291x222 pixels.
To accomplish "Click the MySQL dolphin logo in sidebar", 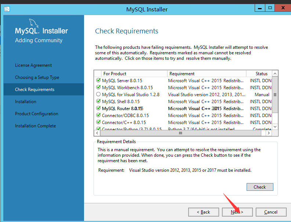I will [34, 23].
